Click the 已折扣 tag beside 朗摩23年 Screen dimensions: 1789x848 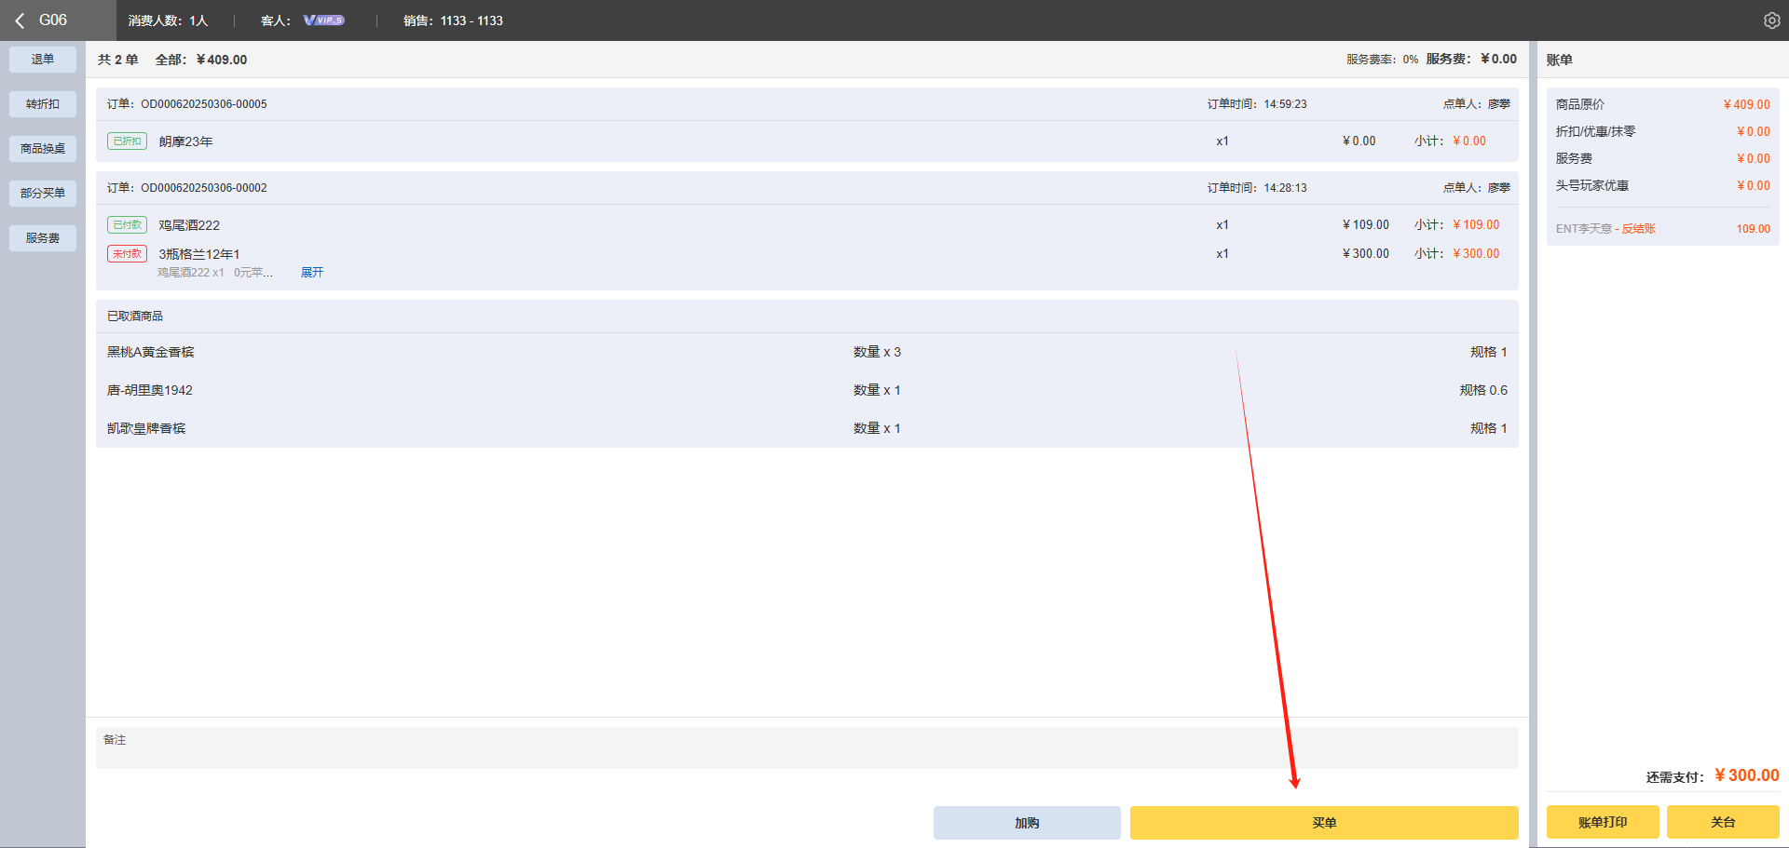tap(127, 141)
